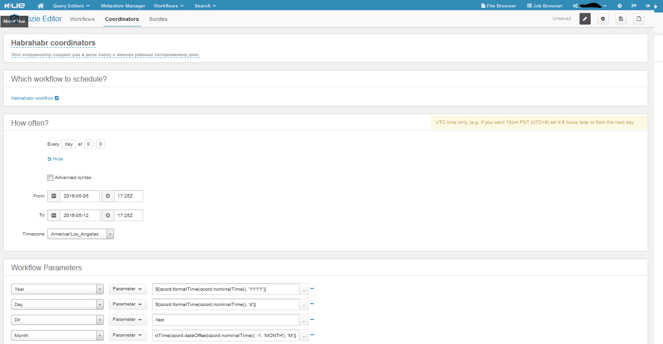Open the clock picker for the To time
The height and width of the screenshot is (344, 663).
coord(108,216)
